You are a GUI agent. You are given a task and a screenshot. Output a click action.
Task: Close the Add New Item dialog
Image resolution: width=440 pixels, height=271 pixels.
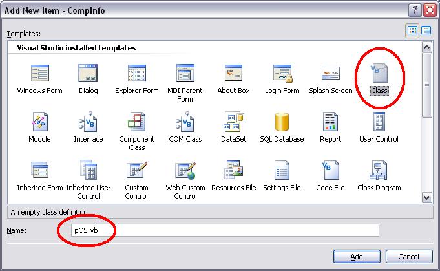point(430,10)
